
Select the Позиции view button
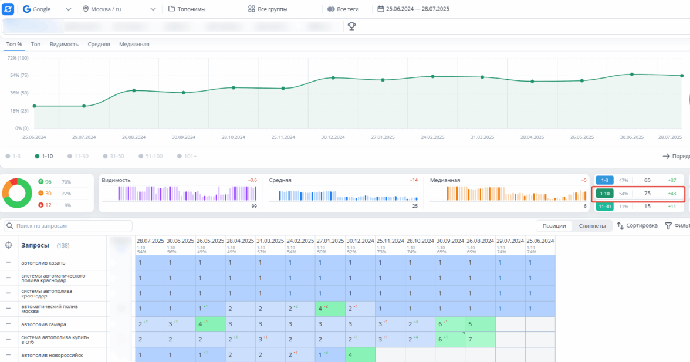coord(554,226)
